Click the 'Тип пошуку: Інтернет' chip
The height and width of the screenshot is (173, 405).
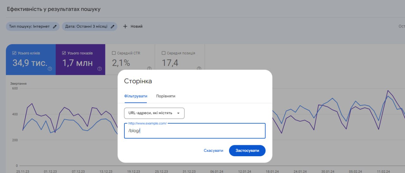33,27
